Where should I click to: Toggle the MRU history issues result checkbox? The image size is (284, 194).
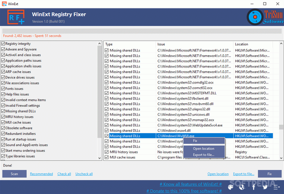pos(106,152)
